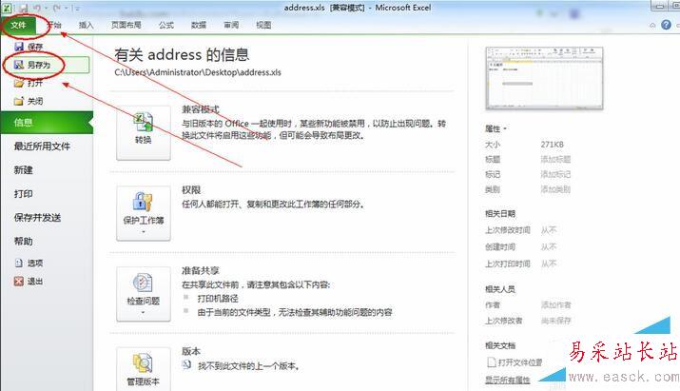Click the blue Help question mark icon

(x=666, y=25)
